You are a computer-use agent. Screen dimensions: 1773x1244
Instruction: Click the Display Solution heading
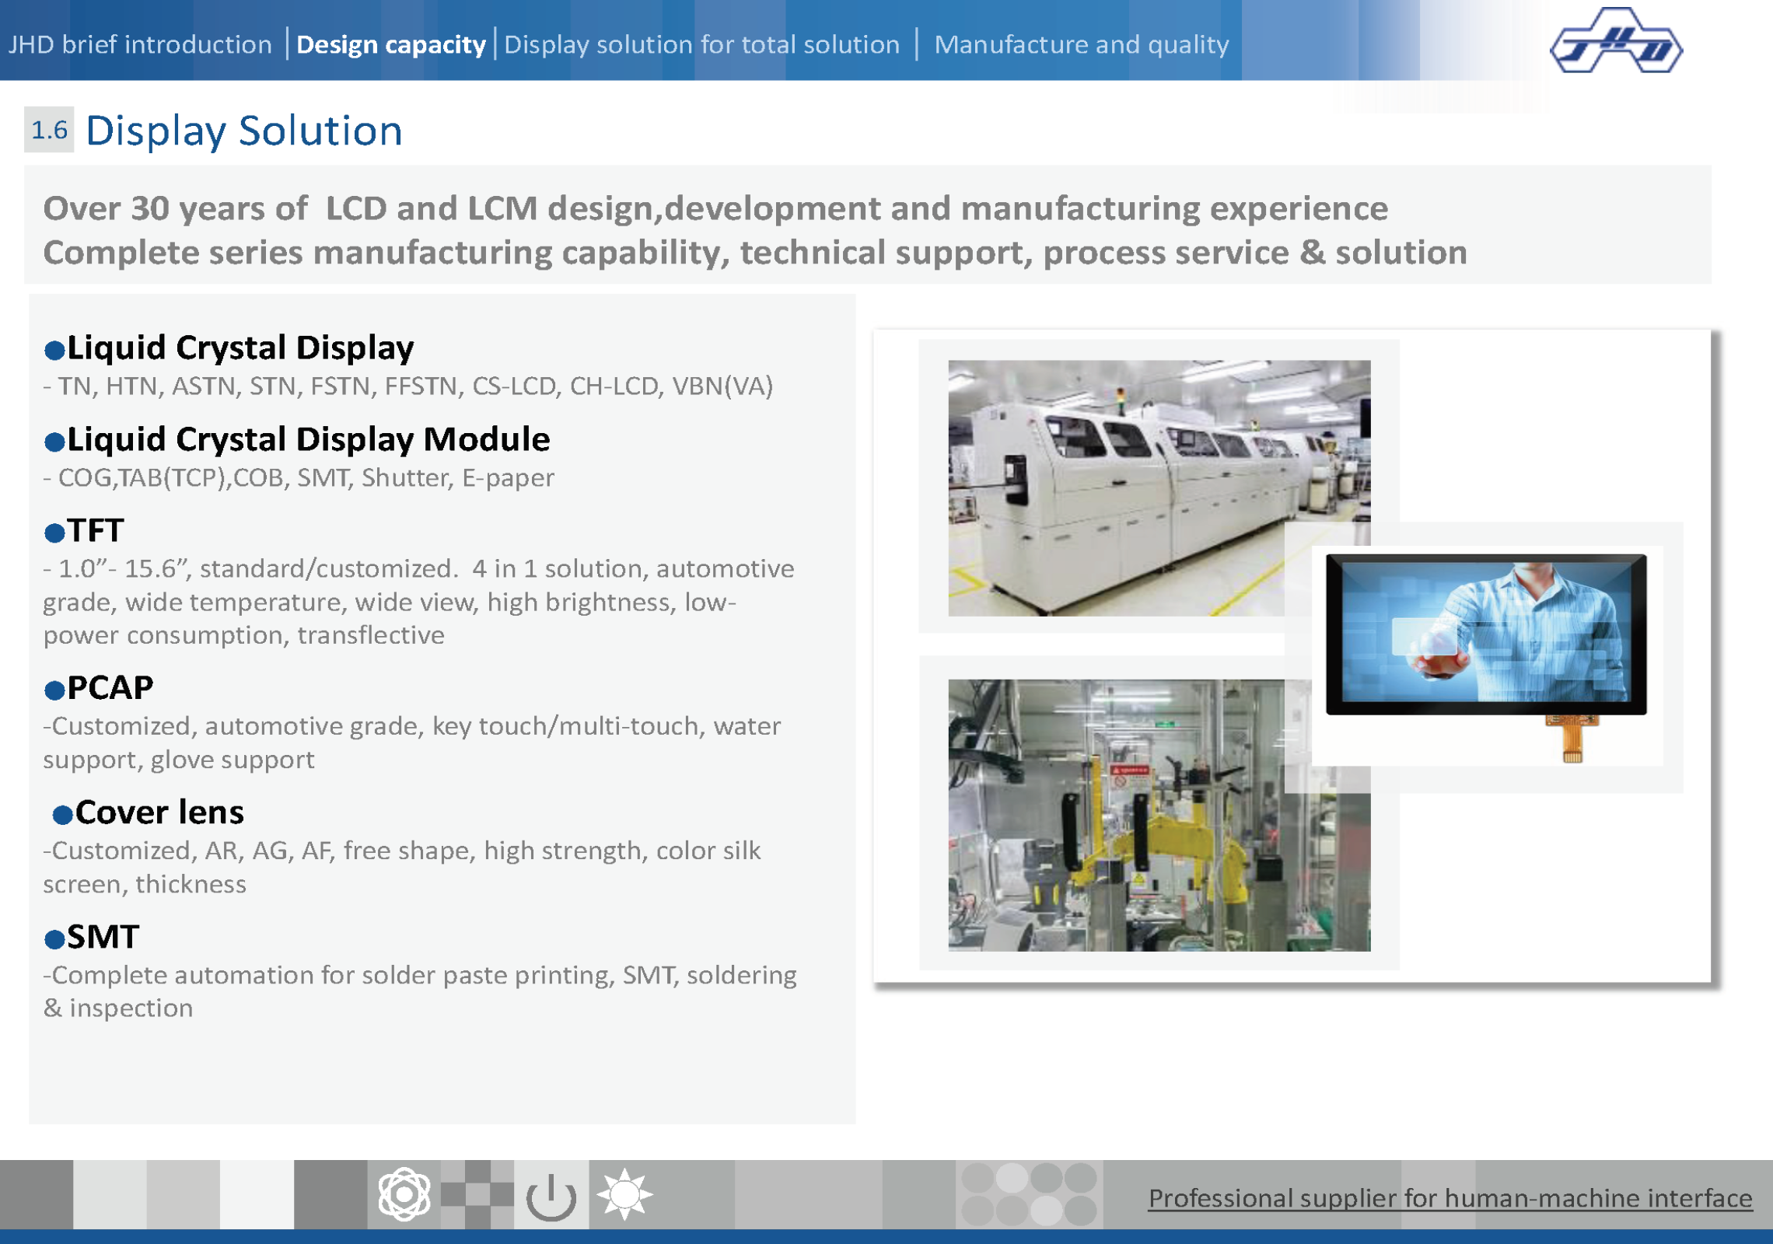pos(243,131)
